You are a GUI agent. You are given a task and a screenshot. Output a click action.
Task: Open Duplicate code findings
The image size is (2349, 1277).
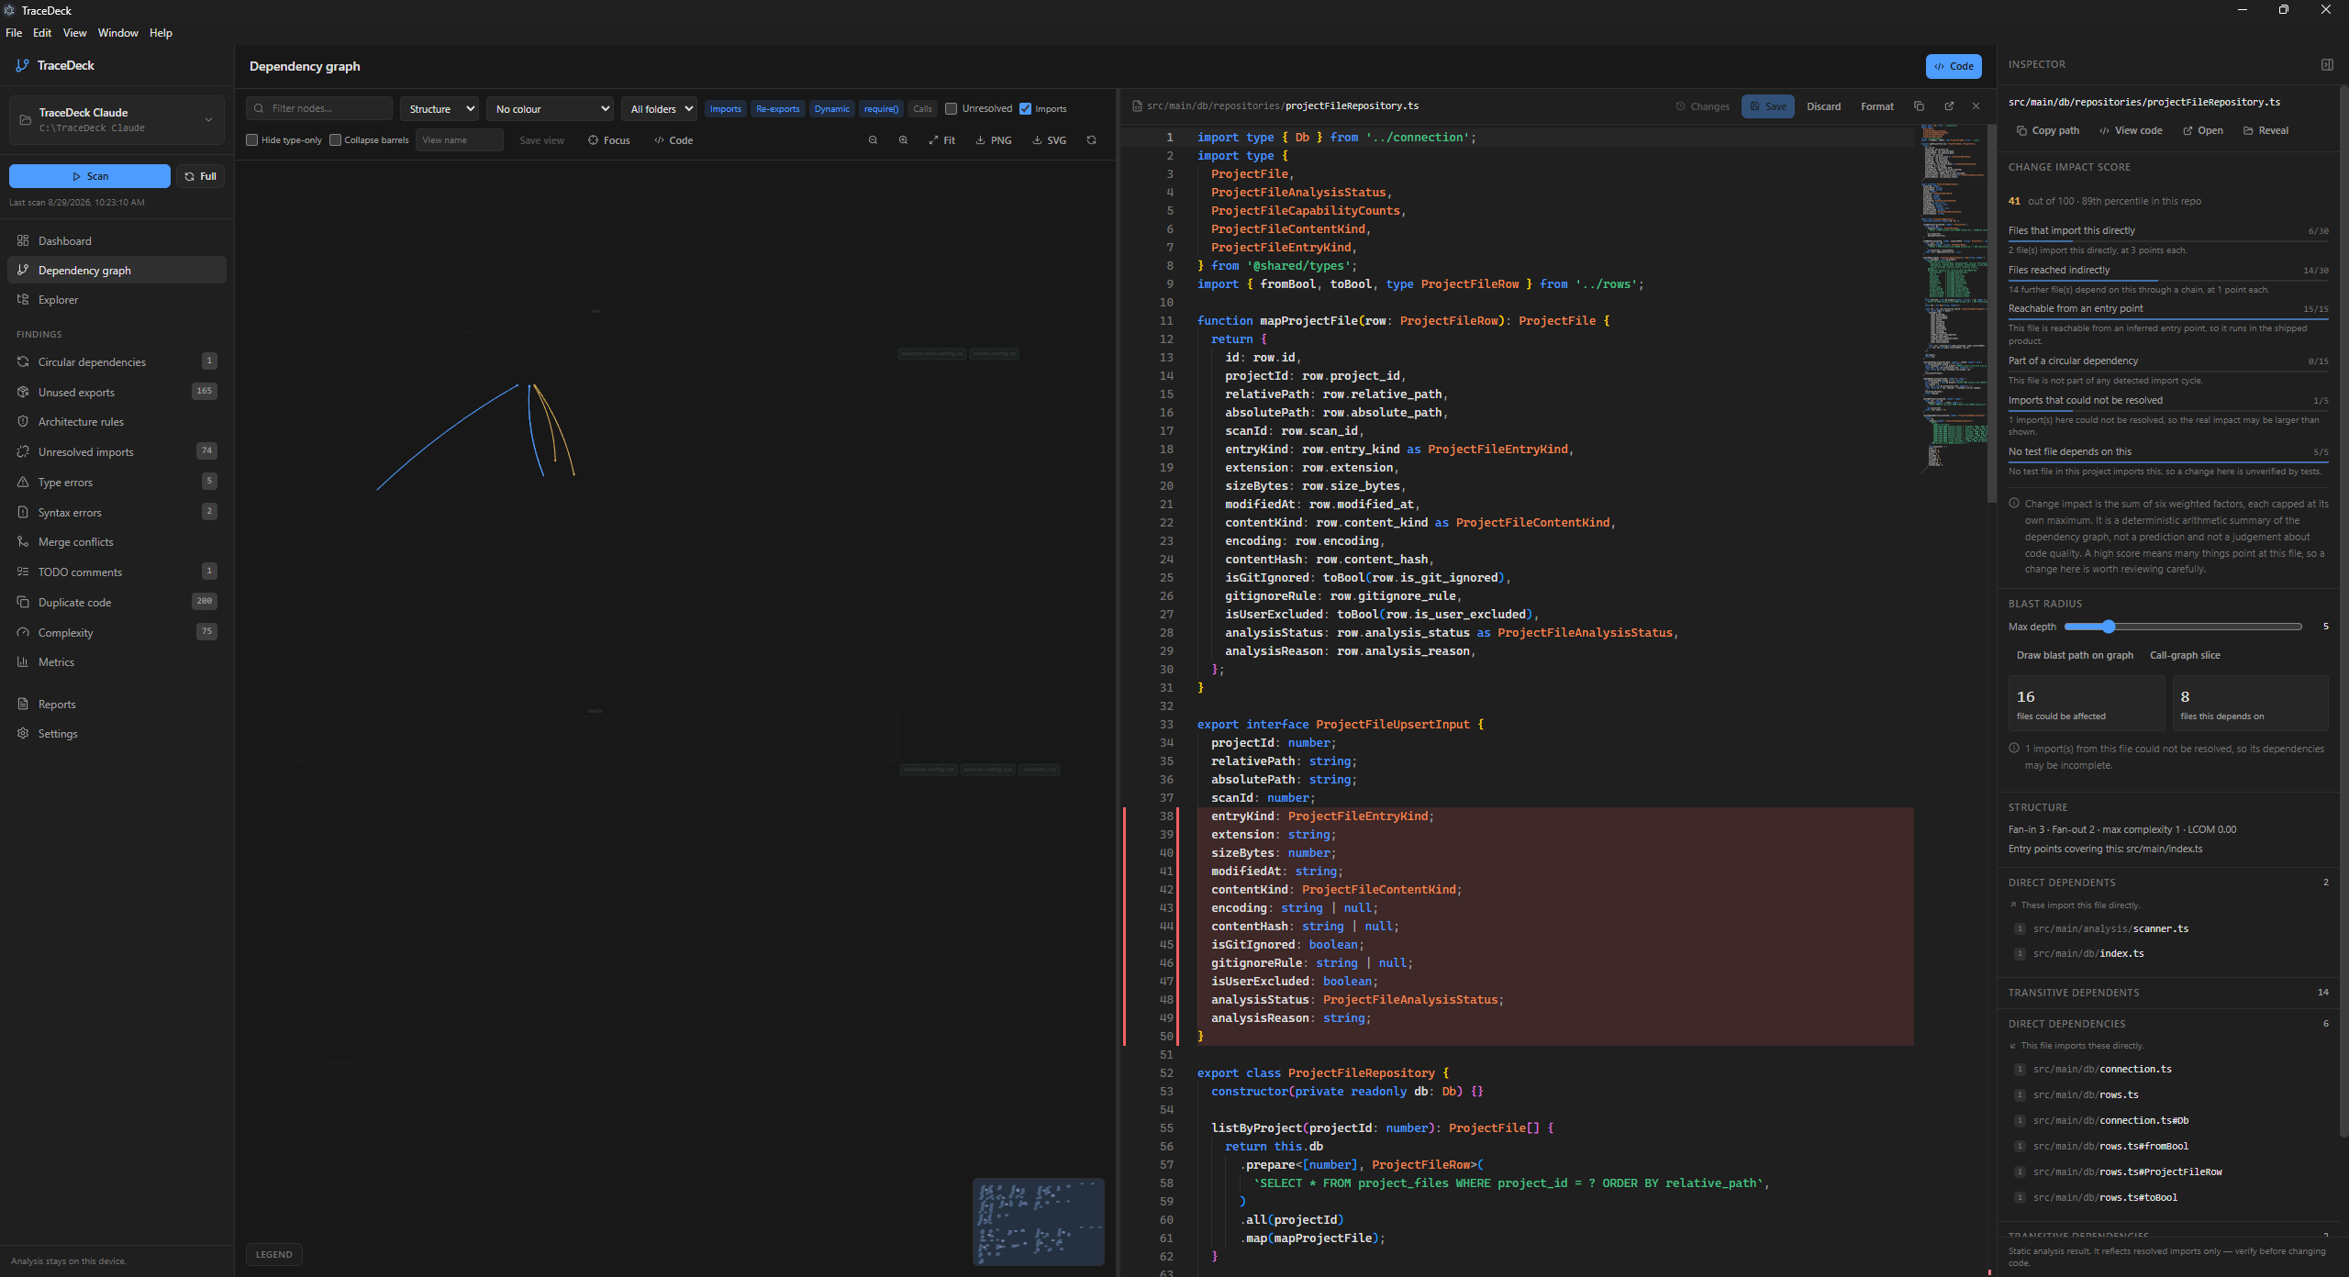click(x=117, y=602)
